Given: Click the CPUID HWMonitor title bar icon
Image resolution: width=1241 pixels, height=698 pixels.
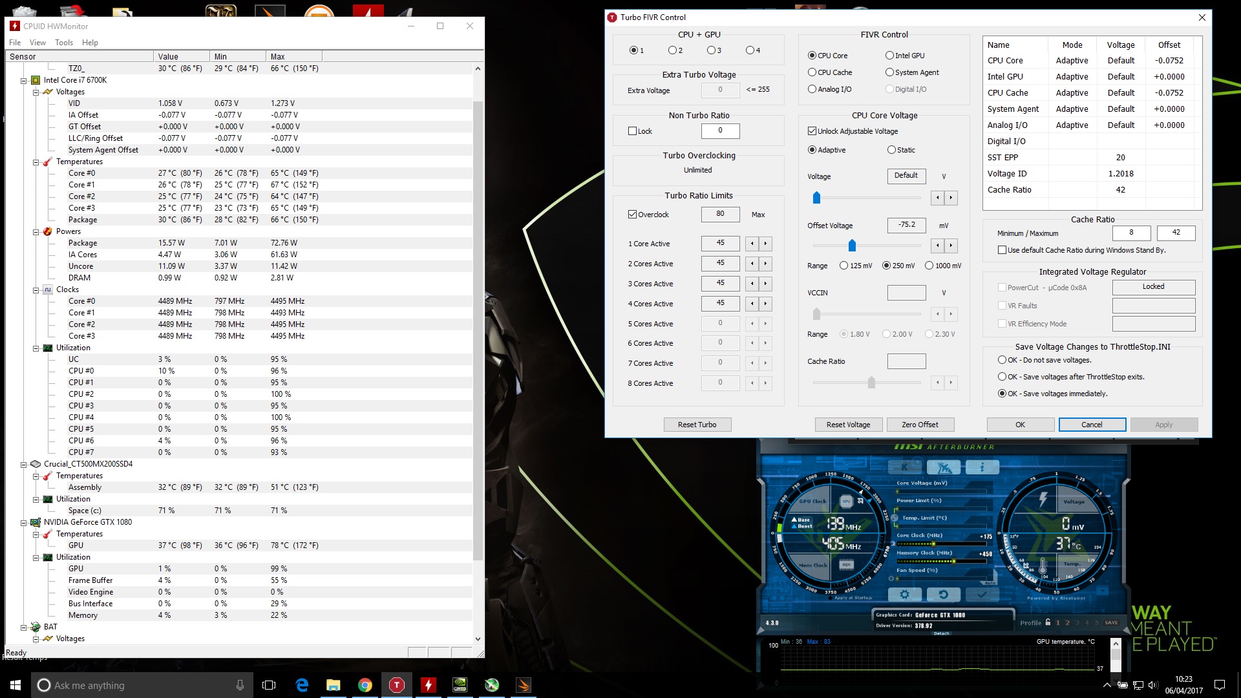Looking at the screenshot, I should click(15, 26).
